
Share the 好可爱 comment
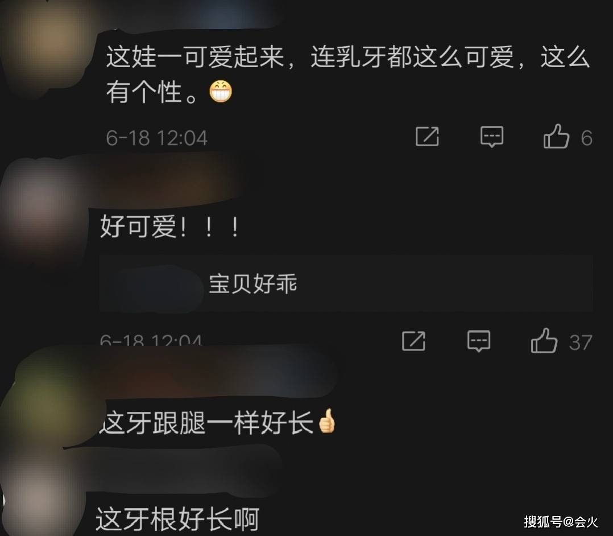pos(413,341)
